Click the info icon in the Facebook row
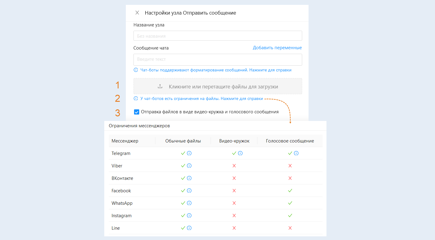 [189, 191]
